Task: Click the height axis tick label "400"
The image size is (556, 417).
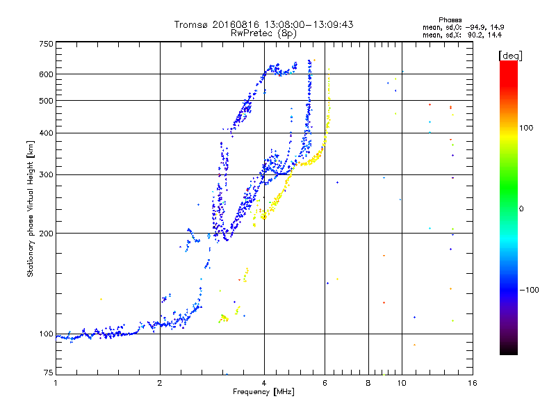Action: pyautogui.click(x=46, y=133)
